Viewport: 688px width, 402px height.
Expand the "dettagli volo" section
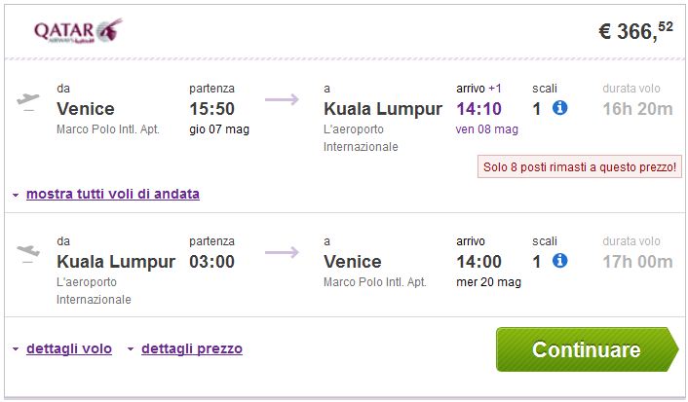pyautogui.click(x=68, y=348)
